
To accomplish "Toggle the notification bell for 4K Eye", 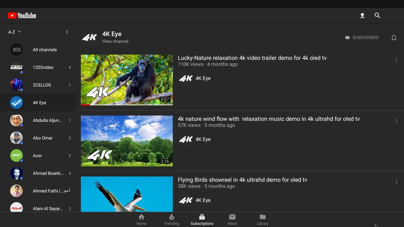I will [394, 38].
